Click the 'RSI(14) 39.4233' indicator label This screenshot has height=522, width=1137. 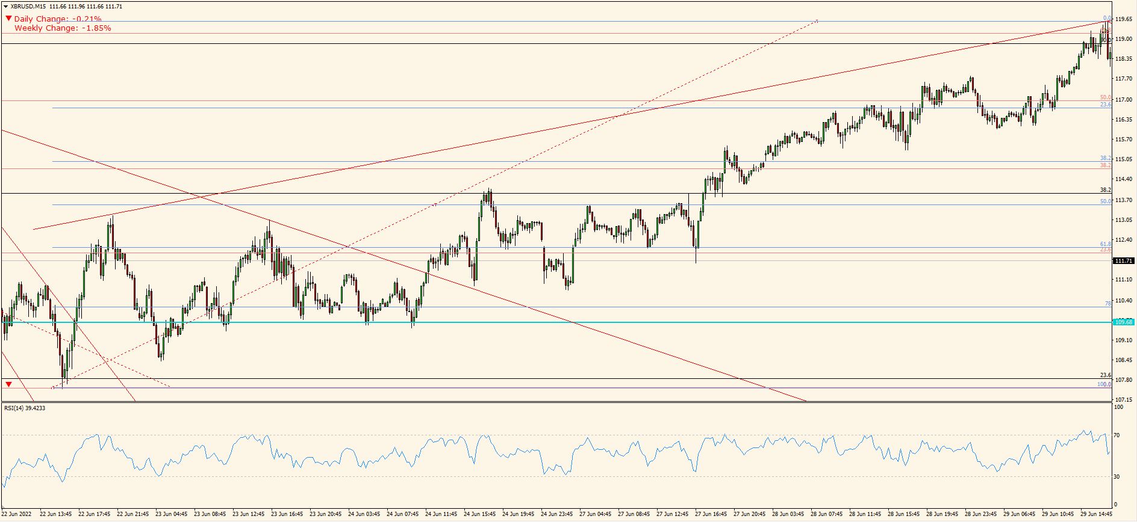(x=25, y=408)
